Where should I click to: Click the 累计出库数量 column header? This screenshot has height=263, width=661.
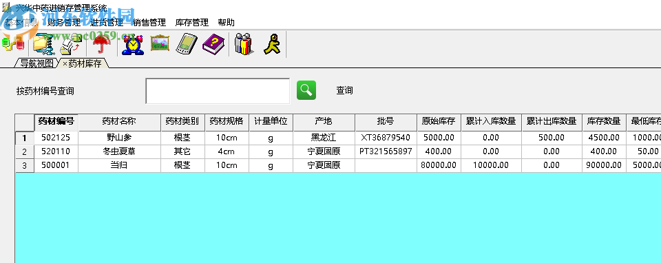[552, 122]
